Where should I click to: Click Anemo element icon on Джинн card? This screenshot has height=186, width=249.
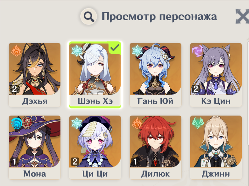[x=197, y=123]
